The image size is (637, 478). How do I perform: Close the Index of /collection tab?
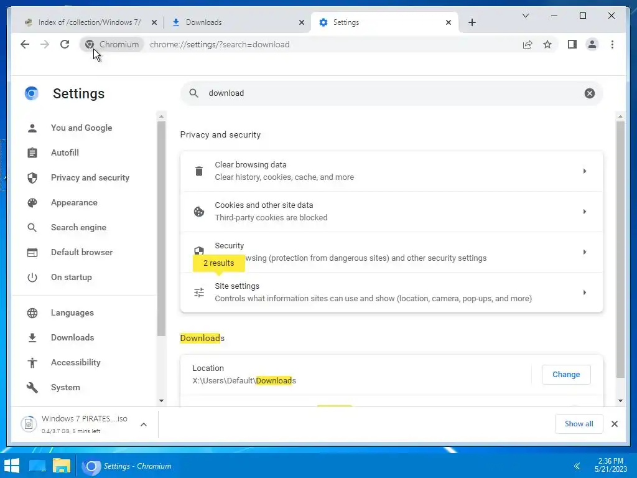click(x=154, y=22)
